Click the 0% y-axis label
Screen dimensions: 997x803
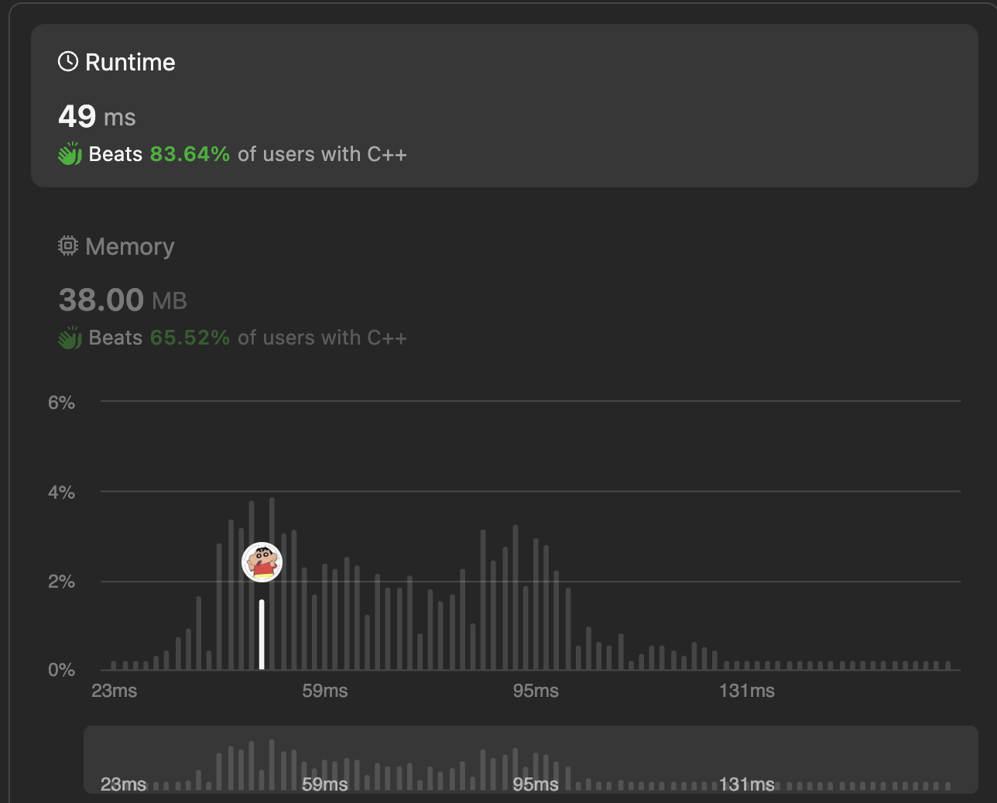pos(61,671)
